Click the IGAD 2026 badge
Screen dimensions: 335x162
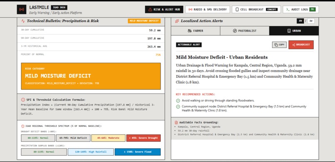click(59, 7)
